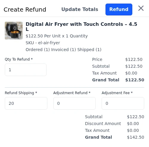The width and height of the screenshot is (149, 147).
Task: Click into the Adjustment Refund input
Action: click(74, 103)
